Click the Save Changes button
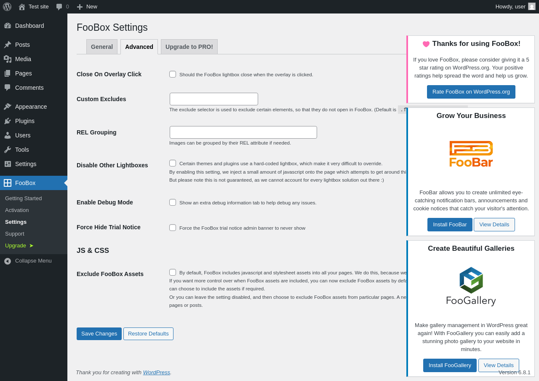The width and height of the screenshot is (539, 381). (99, 334)
